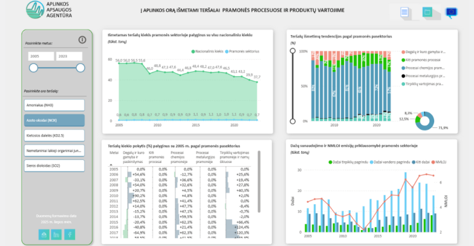Sort by Degalų ir kuro gamyba column
The height and width of the screenshot is (246, 474).
click(x=134, y=157)
